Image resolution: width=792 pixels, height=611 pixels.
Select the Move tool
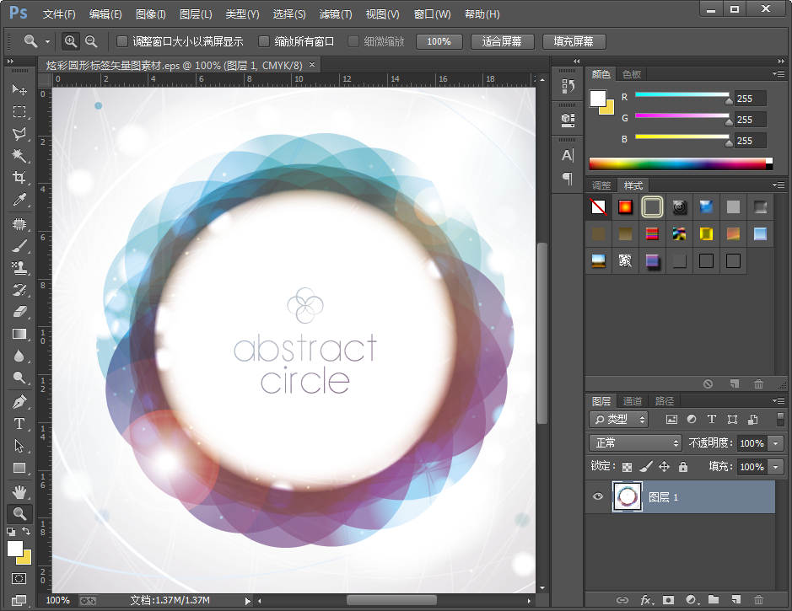[19, 89]
